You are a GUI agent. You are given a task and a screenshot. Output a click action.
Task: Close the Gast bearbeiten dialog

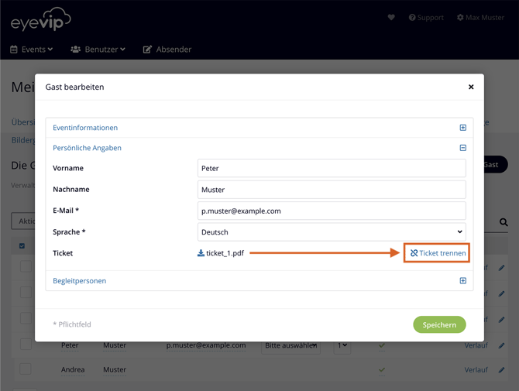pyautogui.click(x=471, y=87)
